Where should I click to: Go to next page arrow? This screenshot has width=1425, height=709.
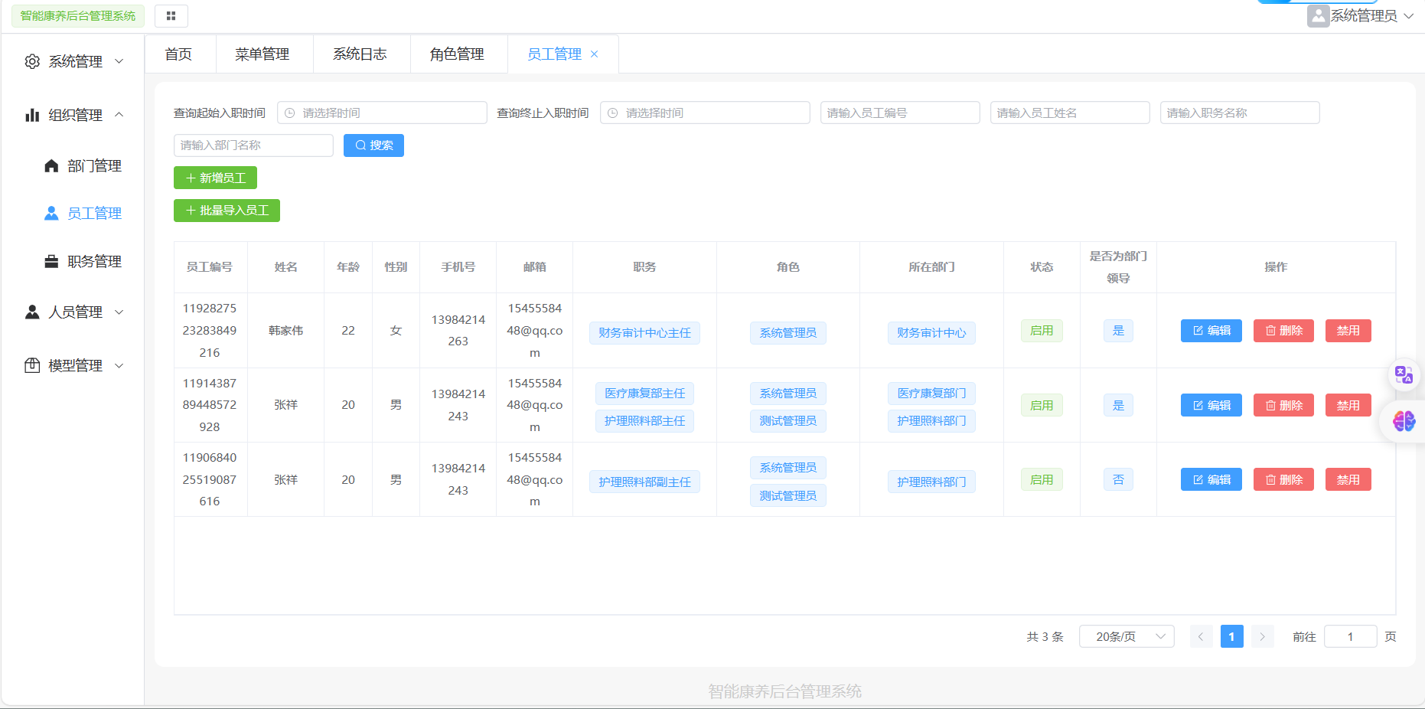click(1262, 636)
